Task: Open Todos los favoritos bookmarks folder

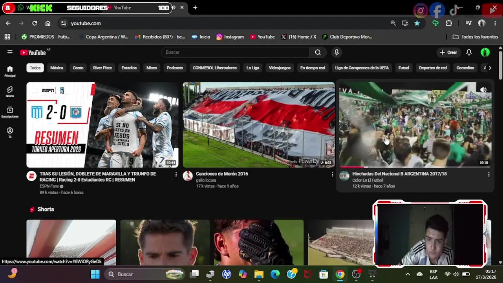Action: (475, 37)
